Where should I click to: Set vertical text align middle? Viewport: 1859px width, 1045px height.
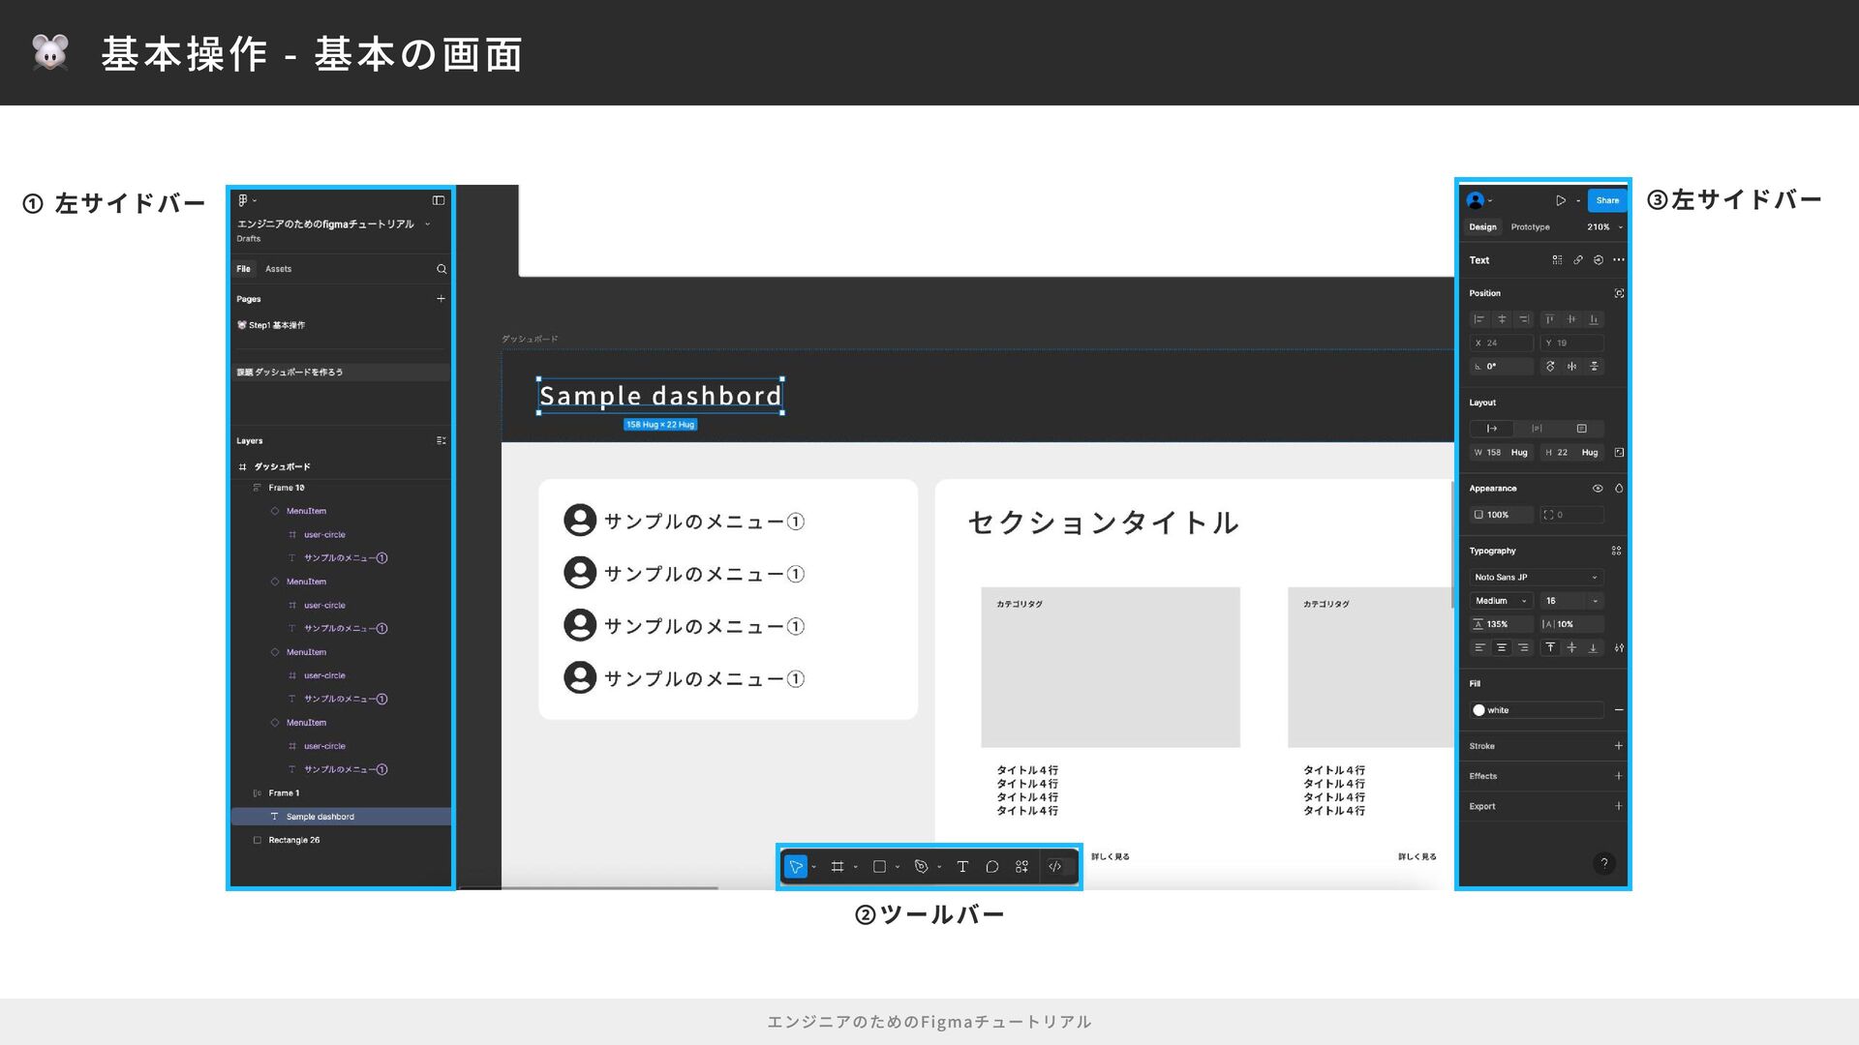click(x=1571, y=648)
